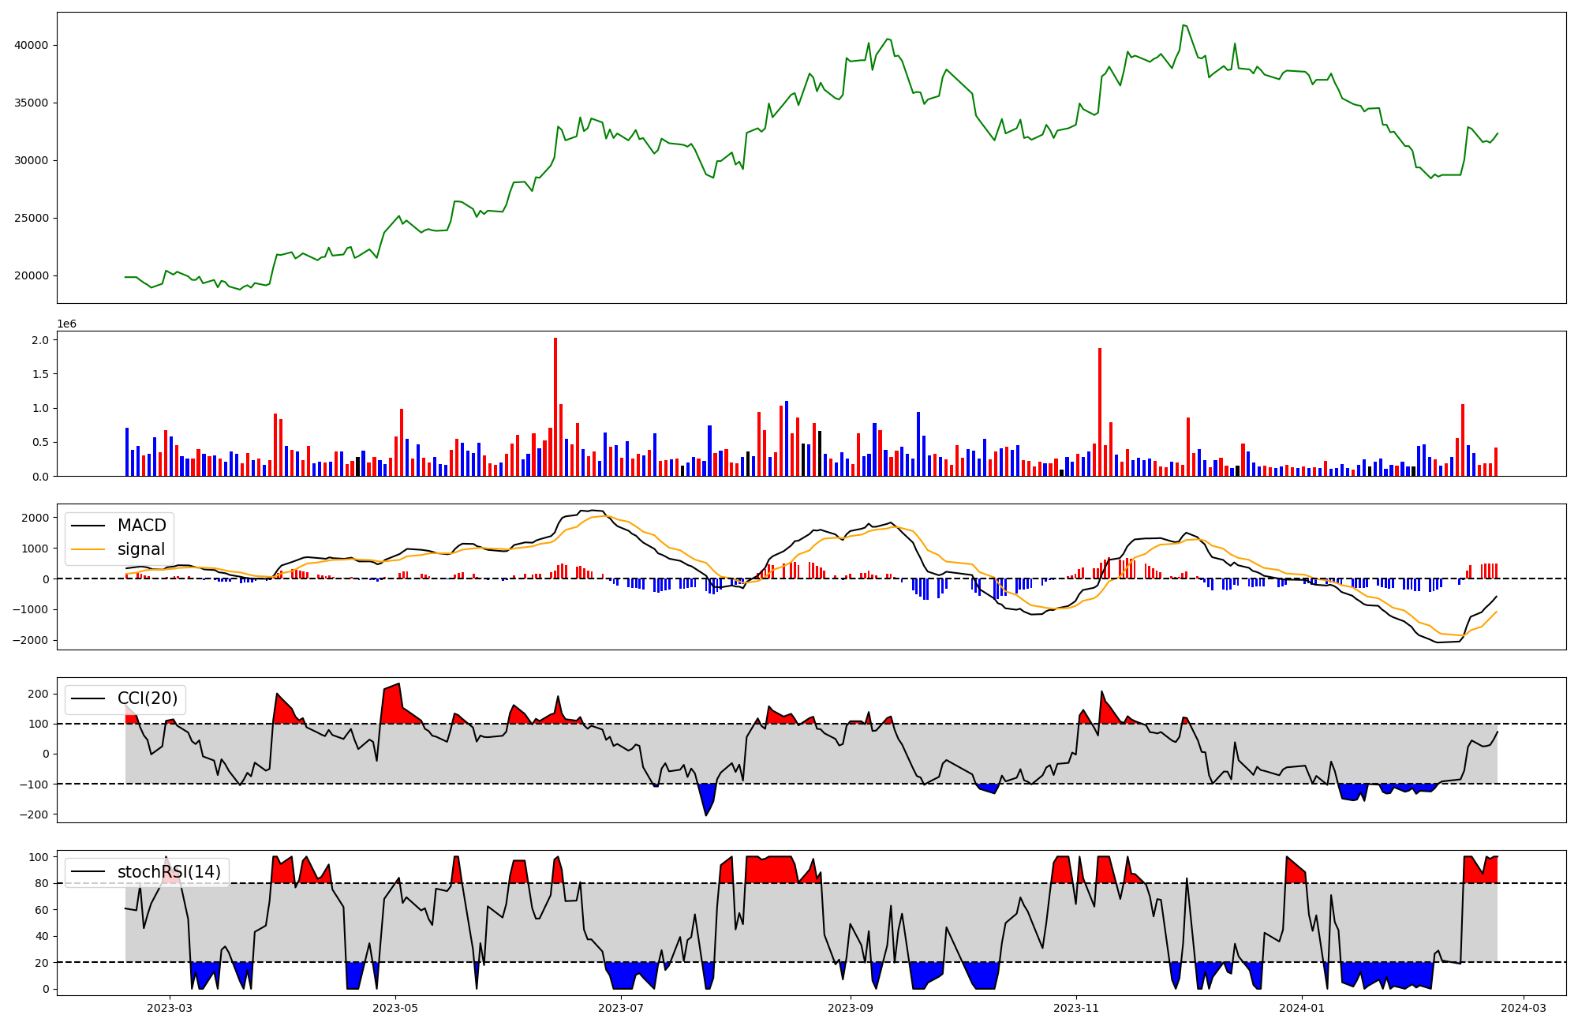The width and height of the screenshot is (1578, 1026).
Task: Click the −100 tick on the CCI axis
Action: click(33, 784)
